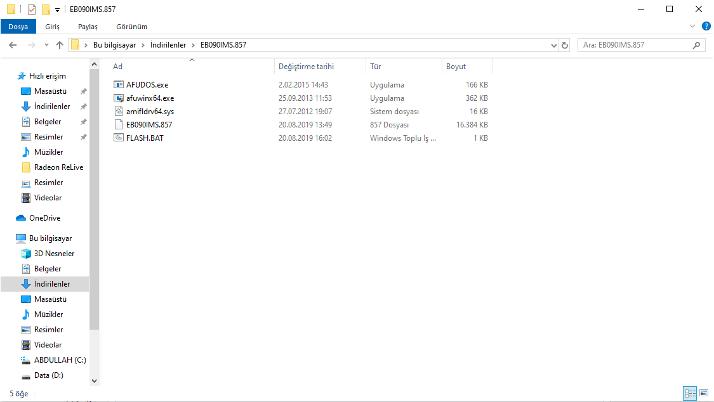Click the navigation pane scrollbar thumb
Viewport: 714px width, 402px height.
(x=95, y=199)
